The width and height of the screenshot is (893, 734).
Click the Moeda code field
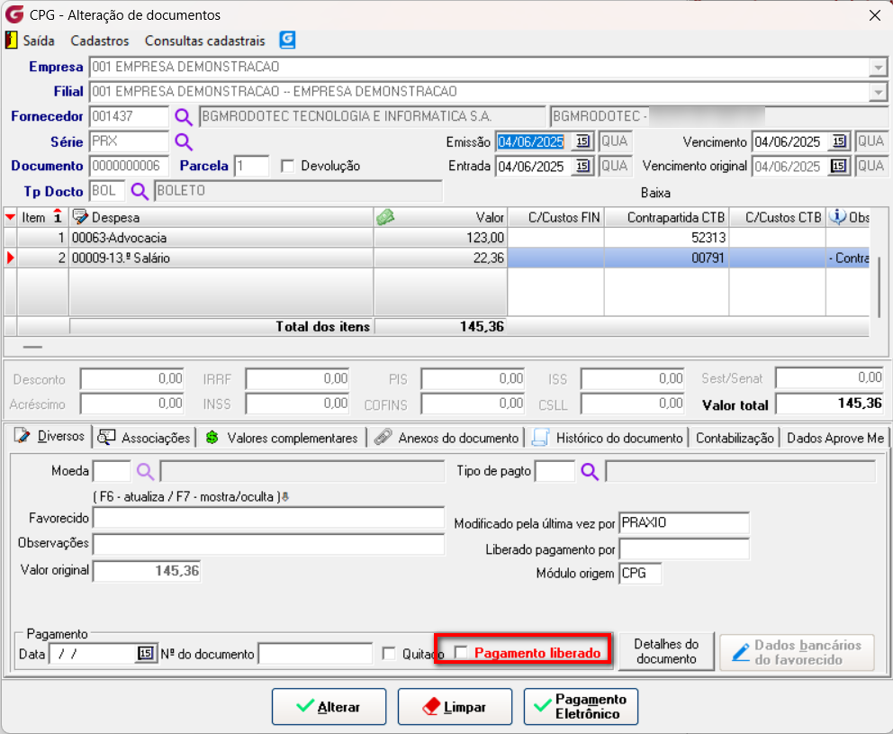[x=112, y=471]
